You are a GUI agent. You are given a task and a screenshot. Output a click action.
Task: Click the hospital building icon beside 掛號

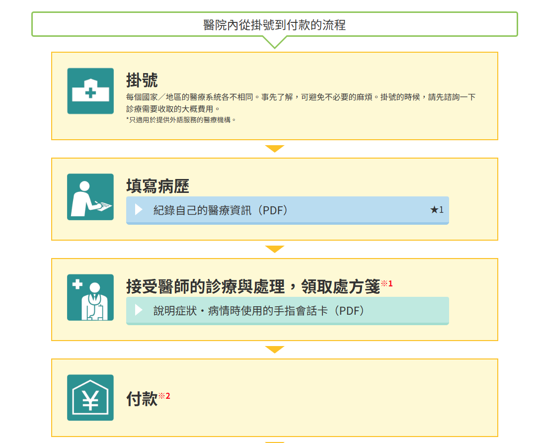pyautogui.click(x=90, y=91)
